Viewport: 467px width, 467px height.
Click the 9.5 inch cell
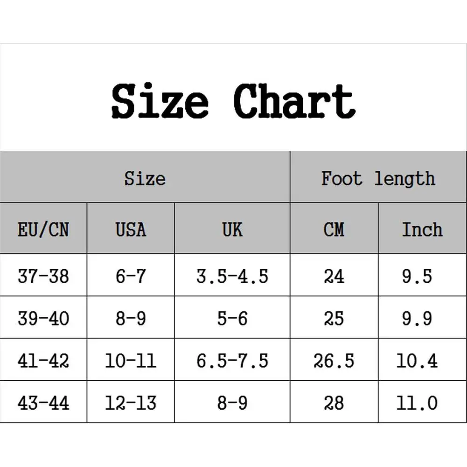point(417,276)
